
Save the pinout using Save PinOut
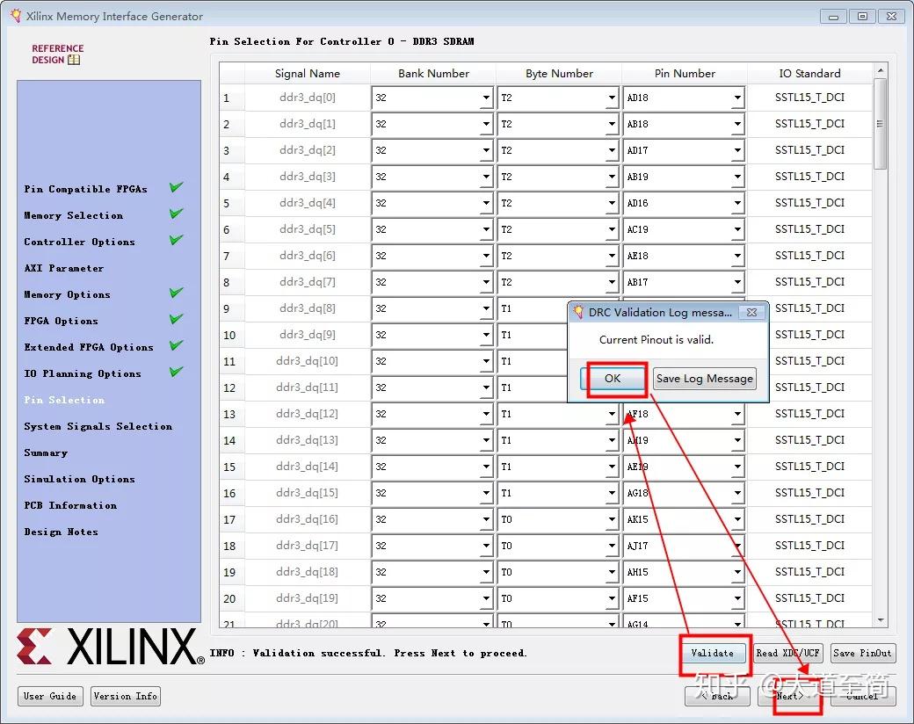click(x=862, y=653)
